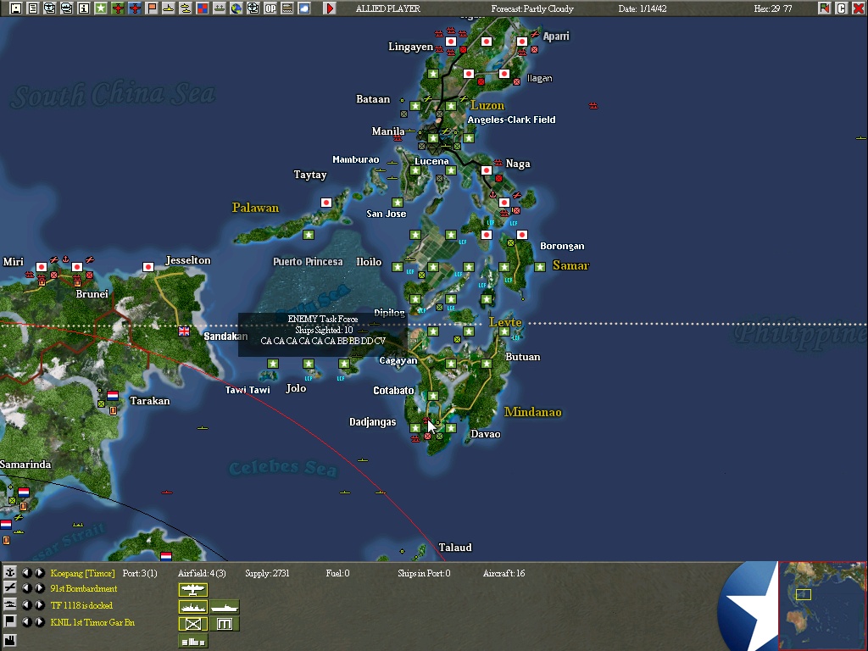This screenshot has height=651, width=868.
Task: Open 'TF 1118 is docked' task force
Action: point(81,605)
